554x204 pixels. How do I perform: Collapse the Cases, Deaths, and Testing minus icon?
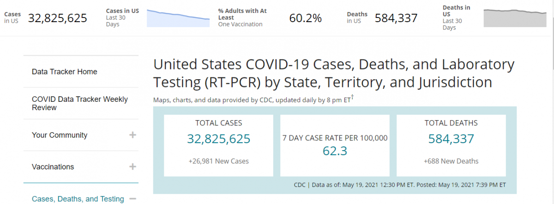click(132, 199)
